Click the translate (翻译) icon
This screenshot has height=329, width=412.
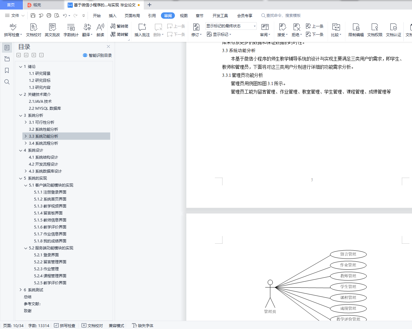coord(87,30)
